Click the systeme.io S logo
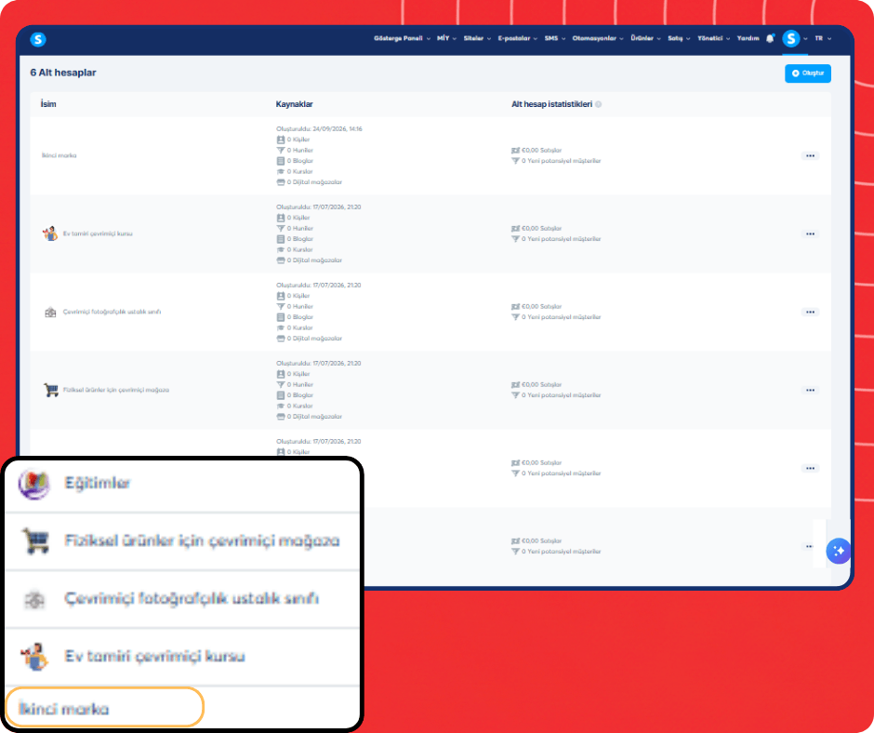 [x=38, y=39]
